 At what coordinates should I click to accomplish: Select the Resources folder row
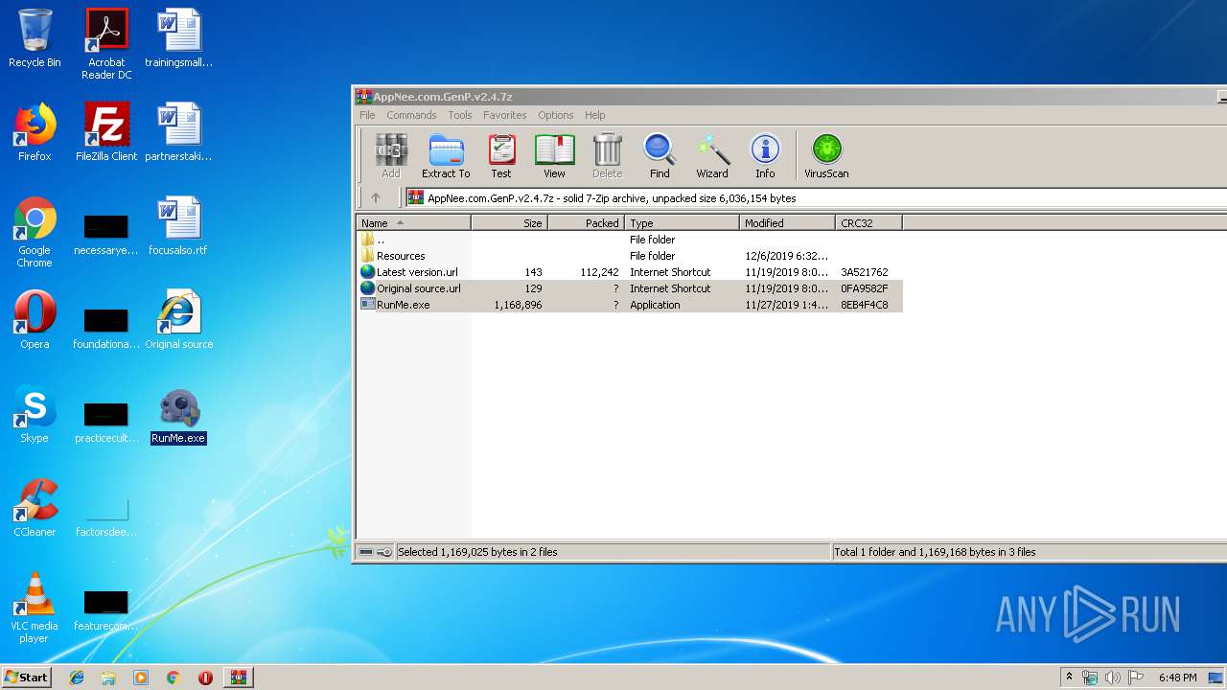(630, 256)
